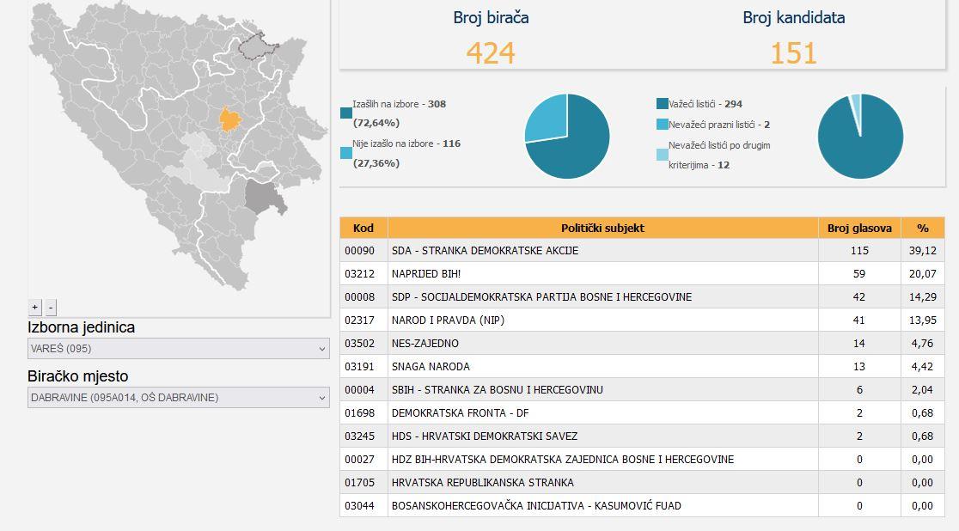Image resolution: width=959 pixels, height=531 pixels.
Task: Click the 'Nevažeći listići po drugim kriterijima' swatch
Action: (x=663, y=155)
